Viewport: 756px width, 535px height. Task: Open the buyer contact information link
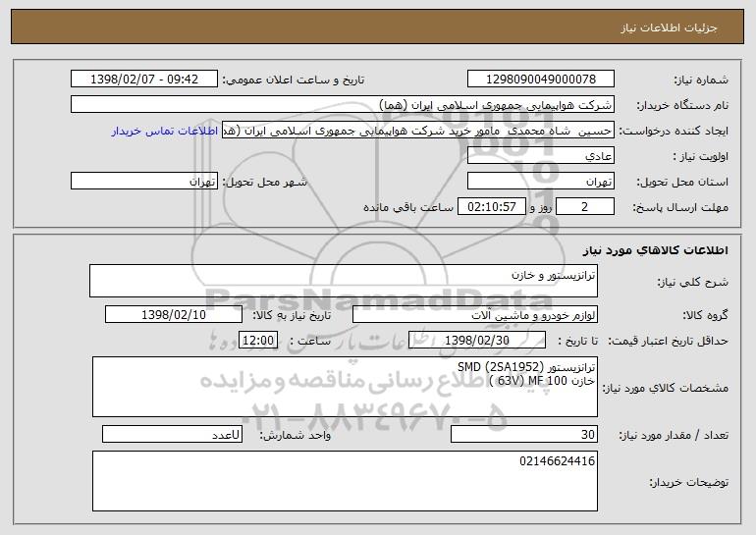pyautogui.click(x=165, y=132)
